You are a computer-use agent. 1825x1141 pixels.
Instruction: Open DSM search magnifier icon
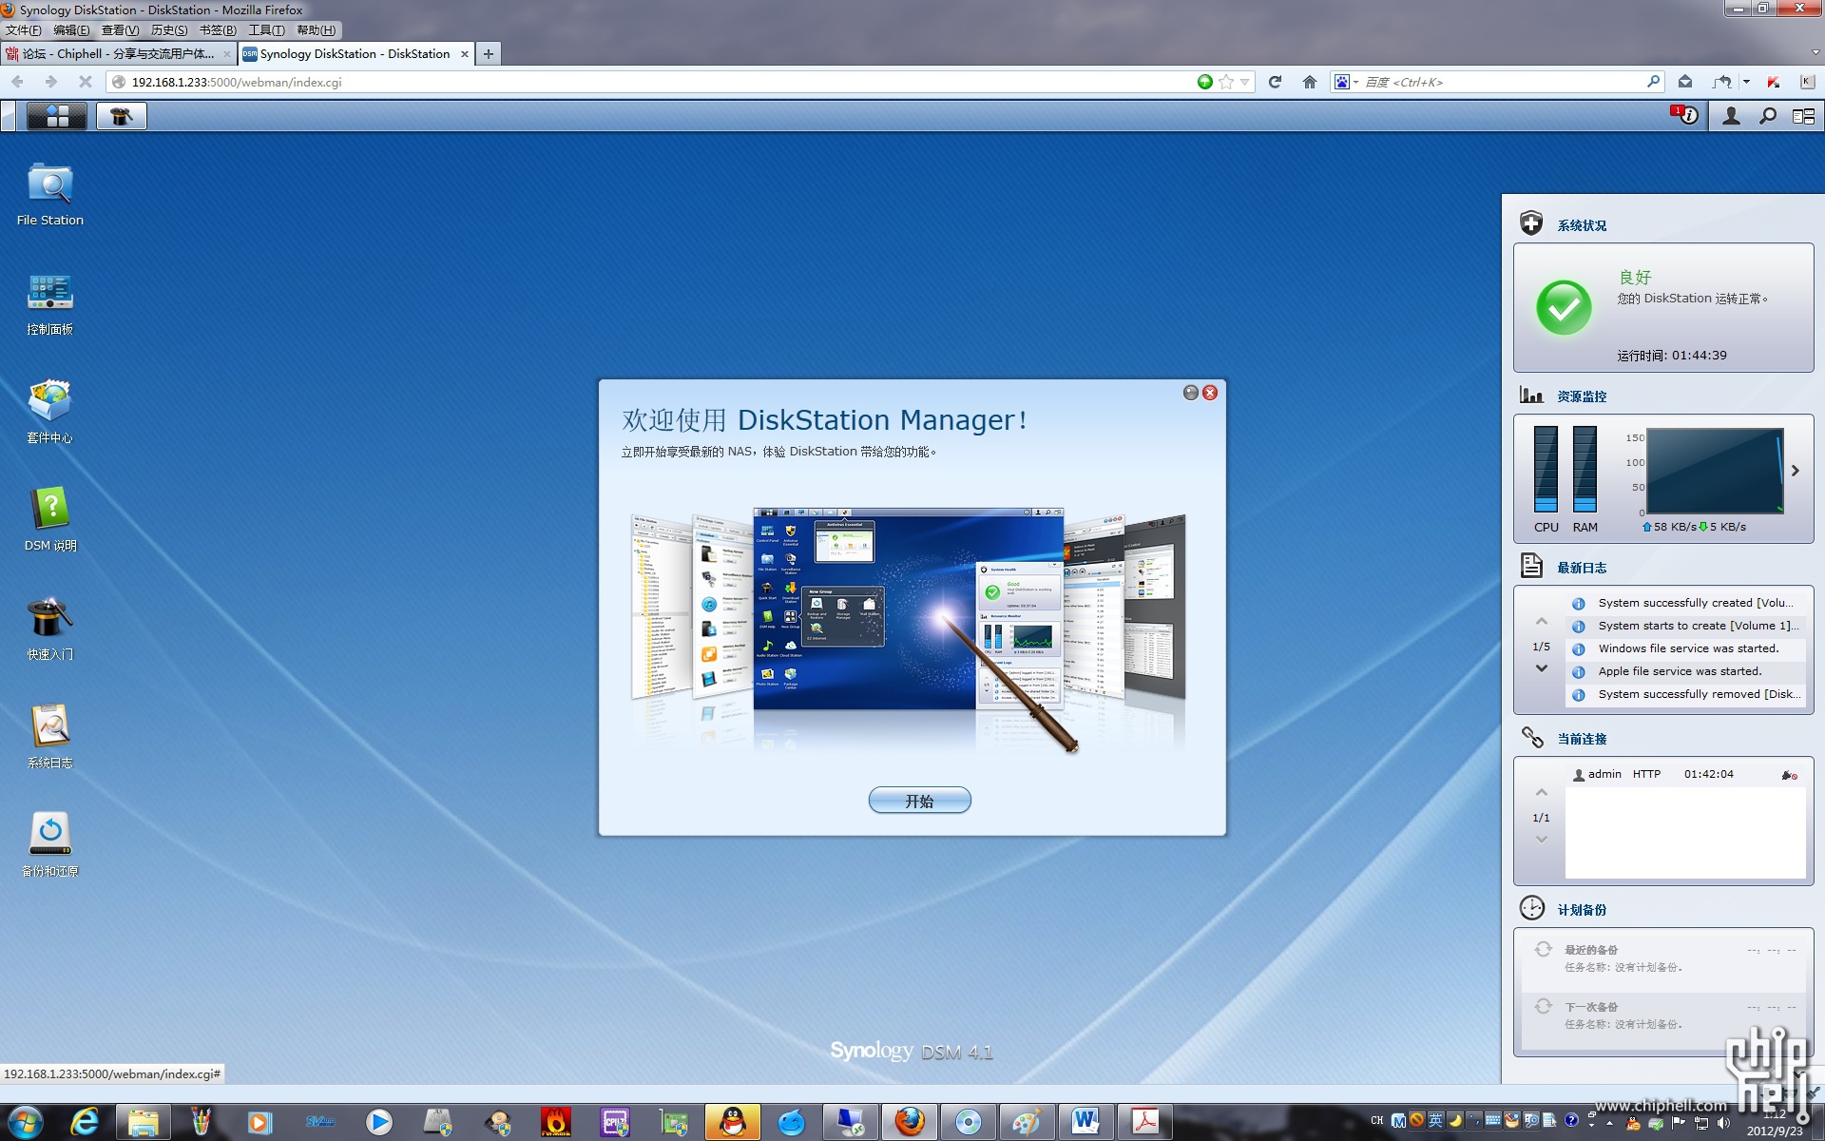(1767, 116)
